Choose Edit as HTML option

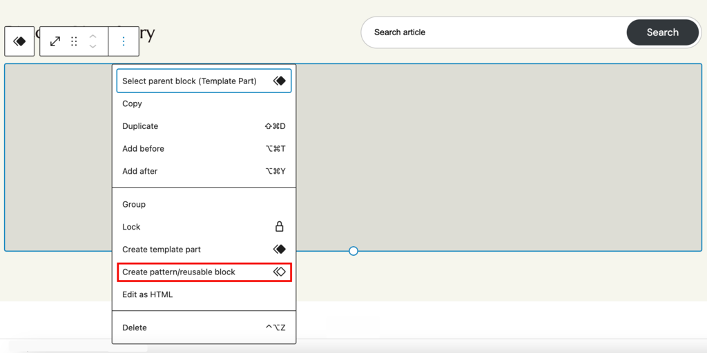(x=147, y=294)
